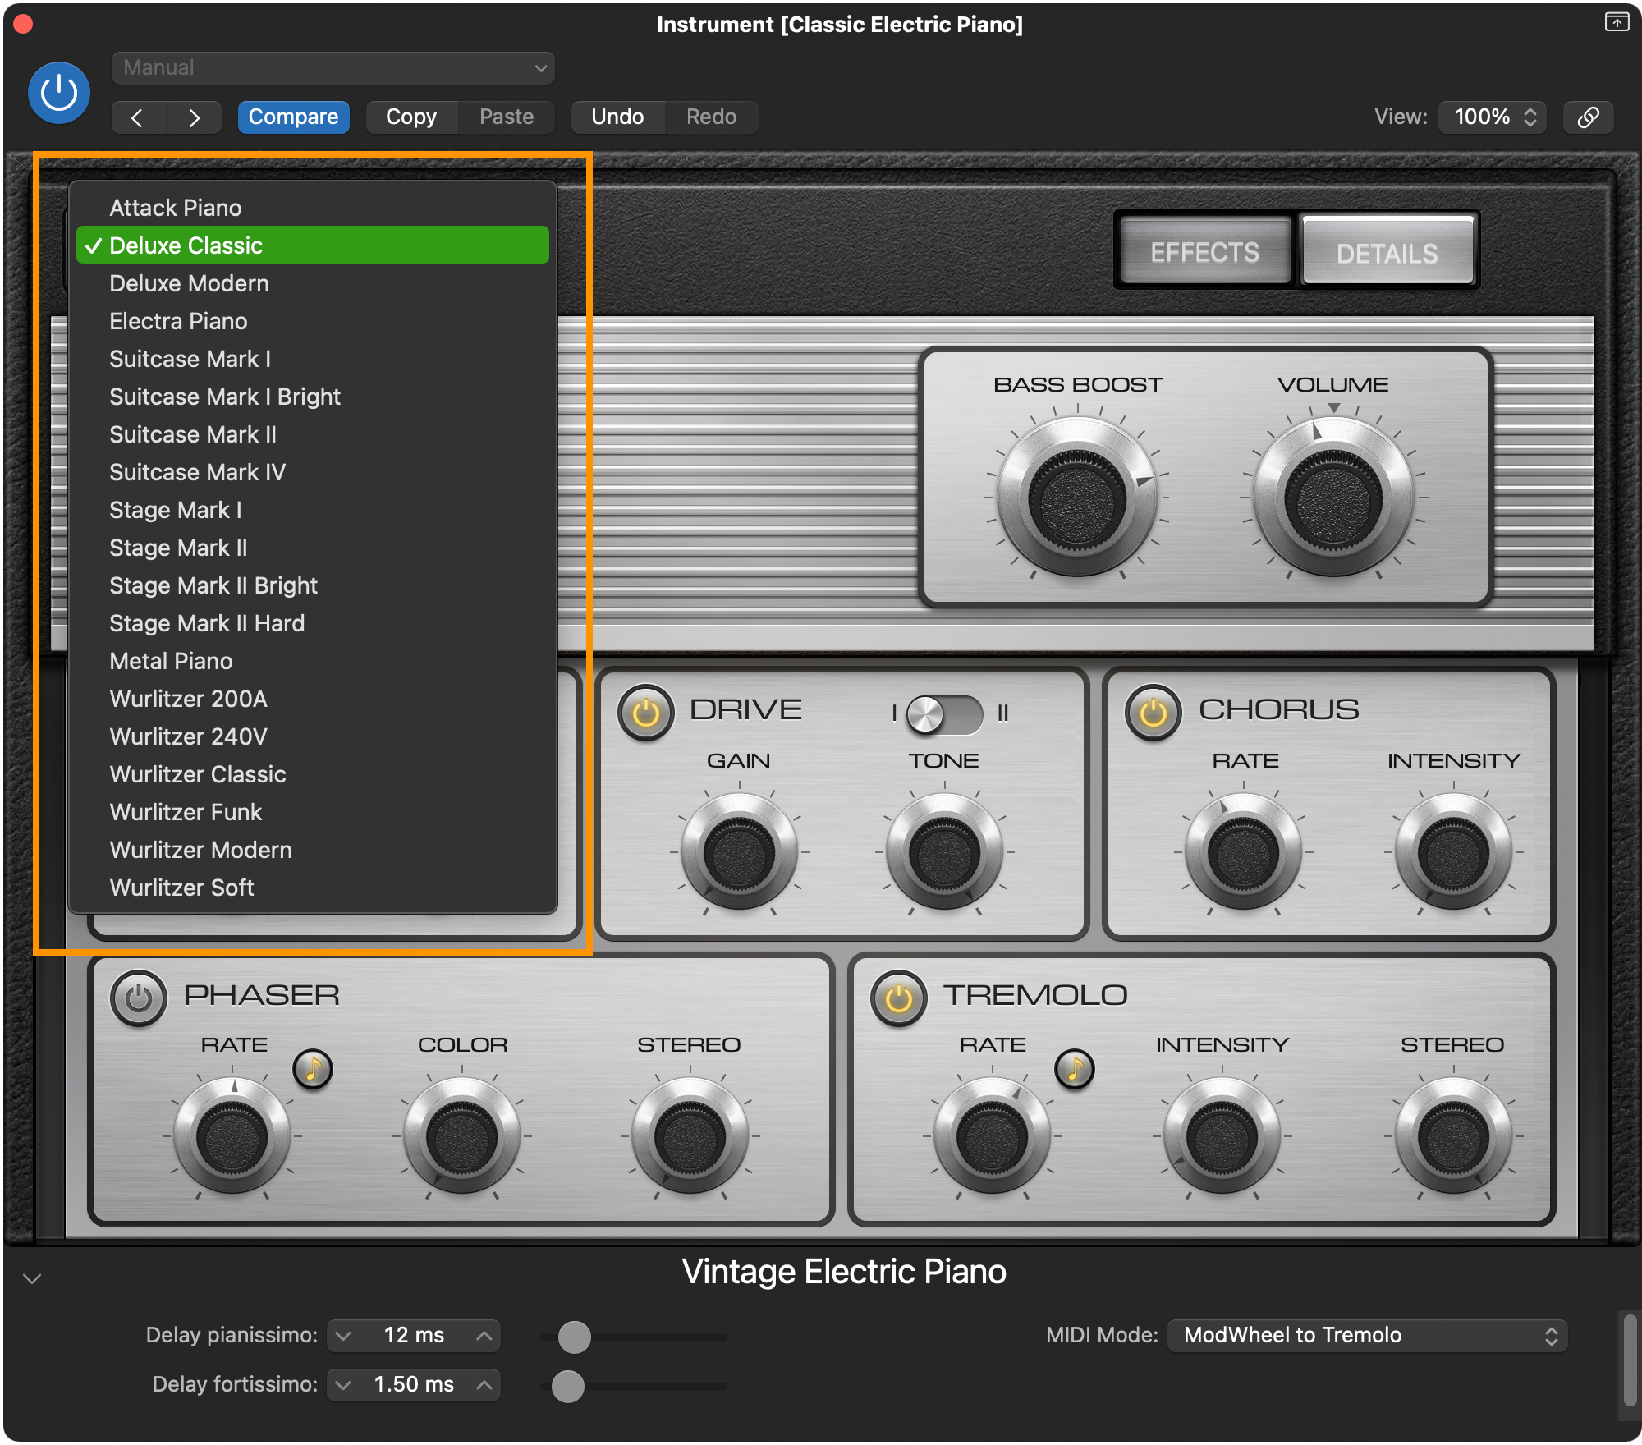Toggle the Drive effect power button
Viewport: 1642px width, 1445px height.
(646, 713)
